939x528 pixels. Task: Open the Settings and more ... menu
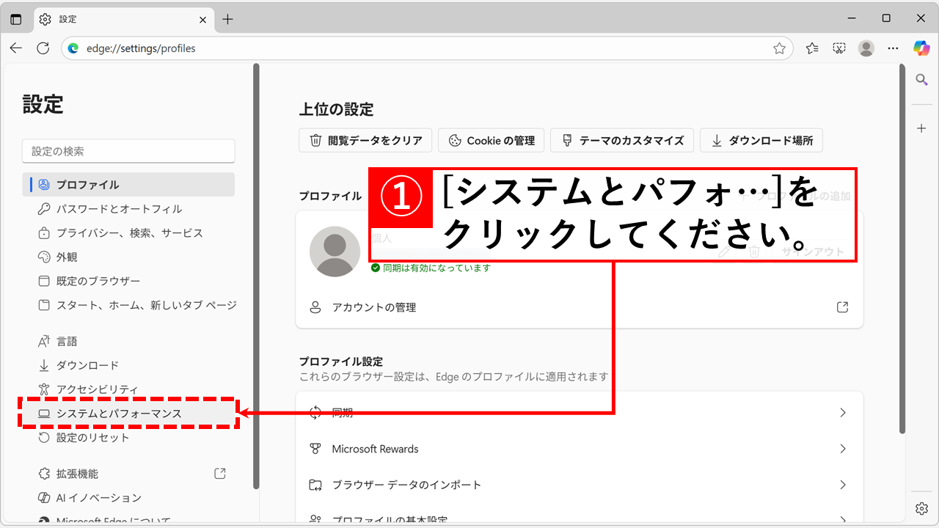(x=893, y=48)
